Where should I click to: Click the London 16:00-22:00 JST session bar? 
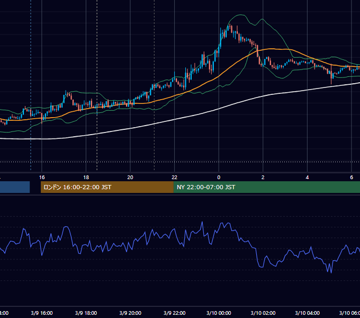coord(107,187)
